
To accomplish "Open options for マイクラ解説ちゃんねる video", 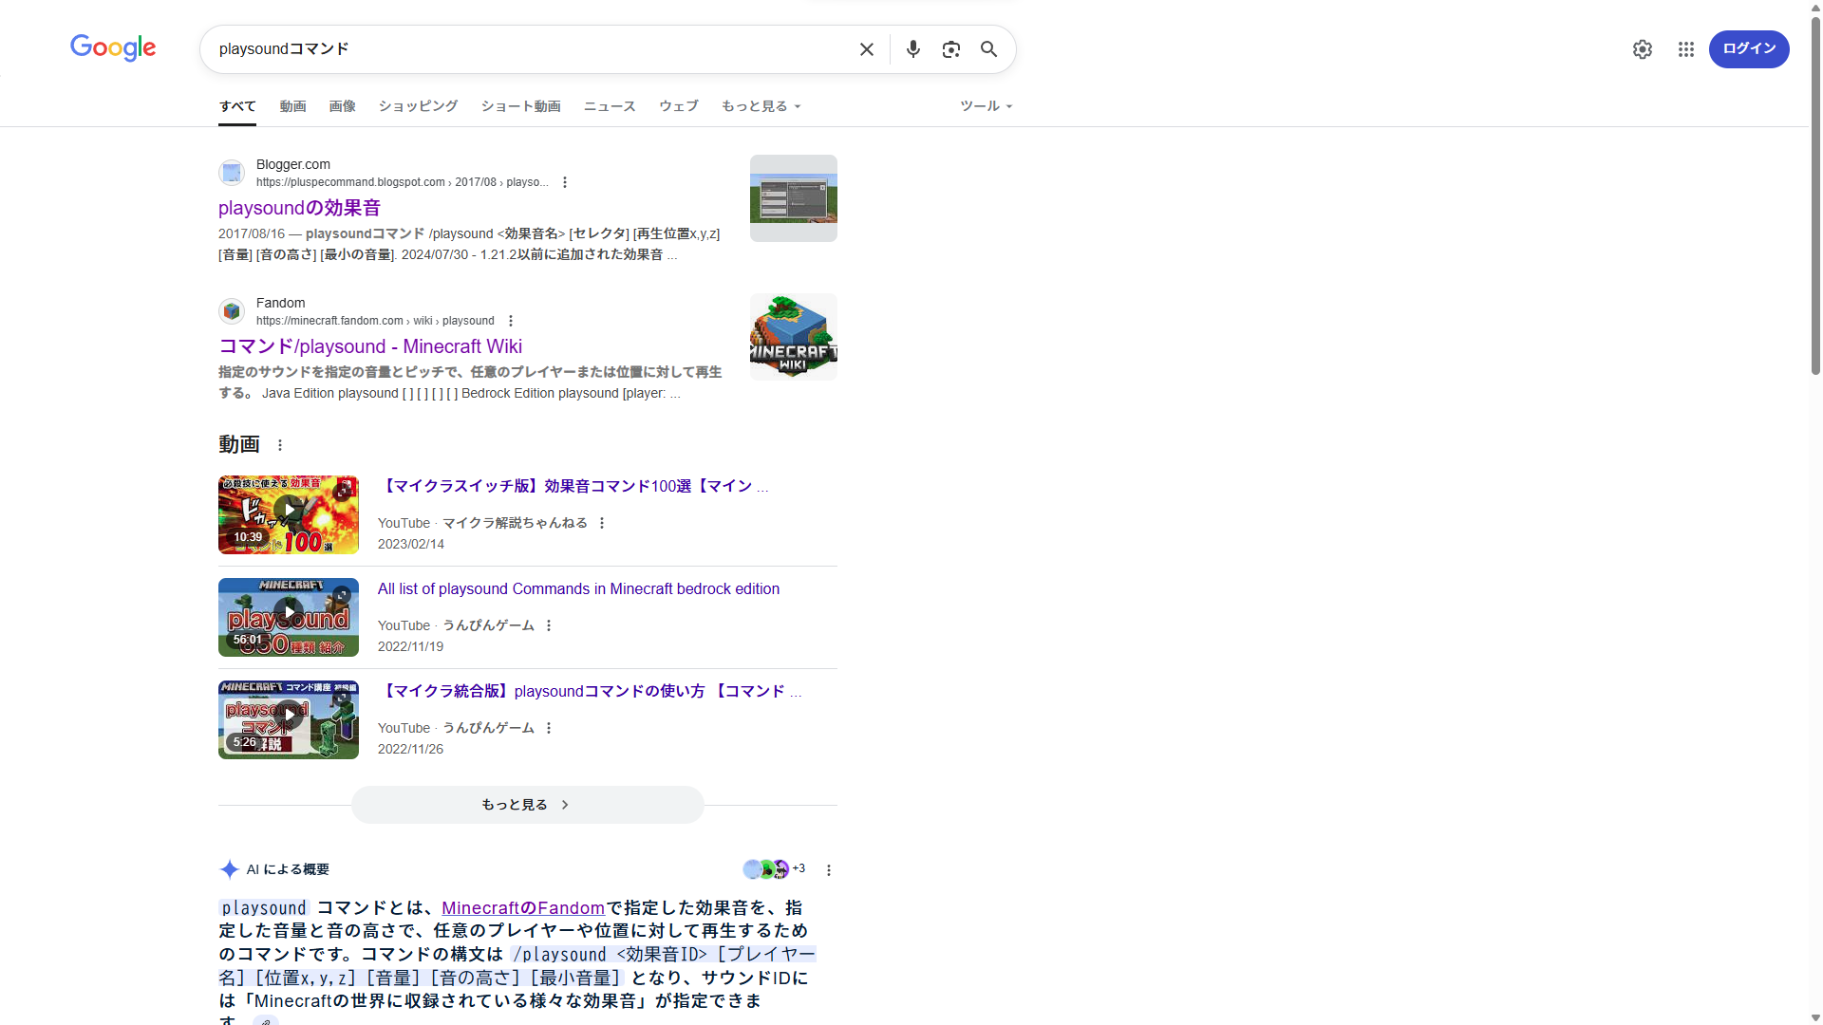I will 602,523.
